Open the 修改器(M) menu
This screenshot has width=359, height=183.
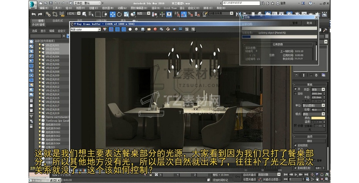click(x=108, y=8)
